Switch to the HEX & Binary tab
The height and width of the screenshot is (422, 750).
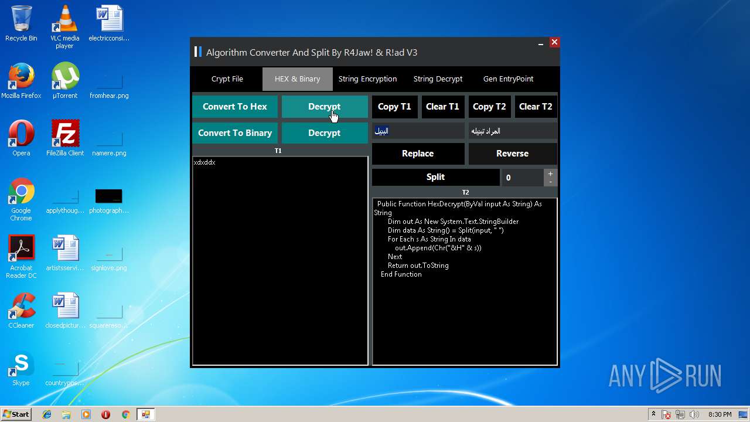click(x=297, y=79)
